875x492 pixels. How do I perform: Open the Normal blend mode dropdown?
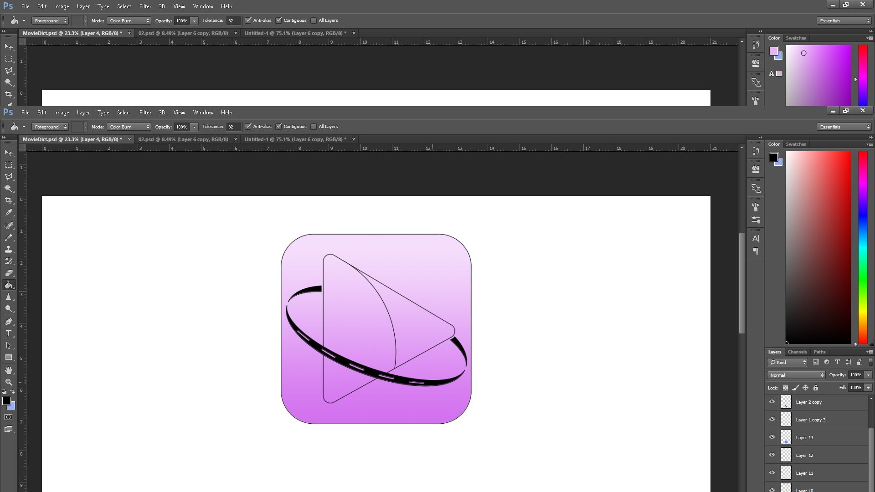coord(797,375)
